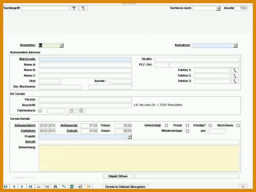Open the Sortieren nach dropdown
Screen dimensions: 256x192
[219, 8]
